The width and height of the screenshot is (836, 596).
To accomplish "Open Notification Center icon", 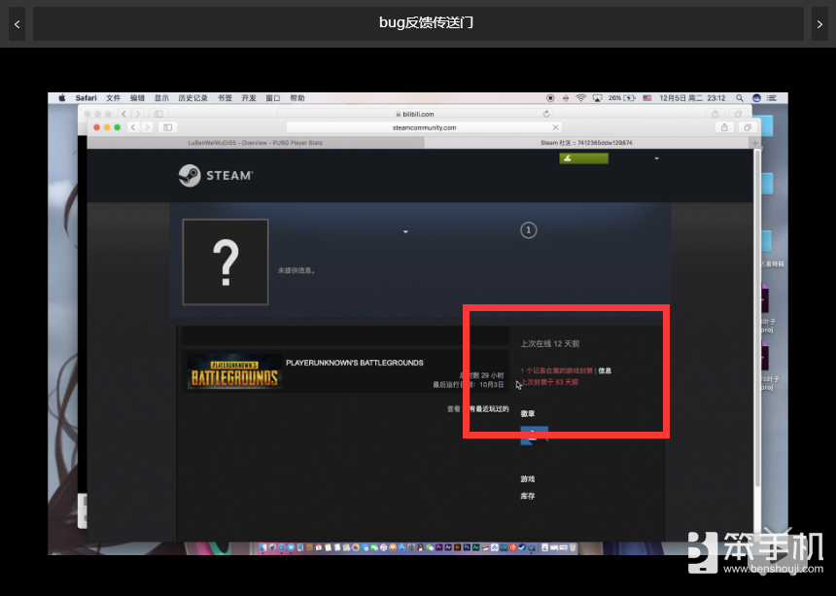I will point(772,98).
